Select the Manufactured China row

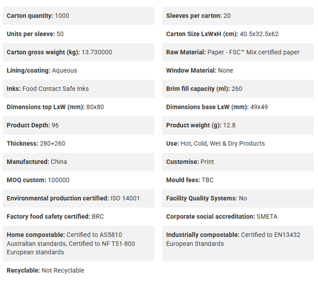[79, 162]
